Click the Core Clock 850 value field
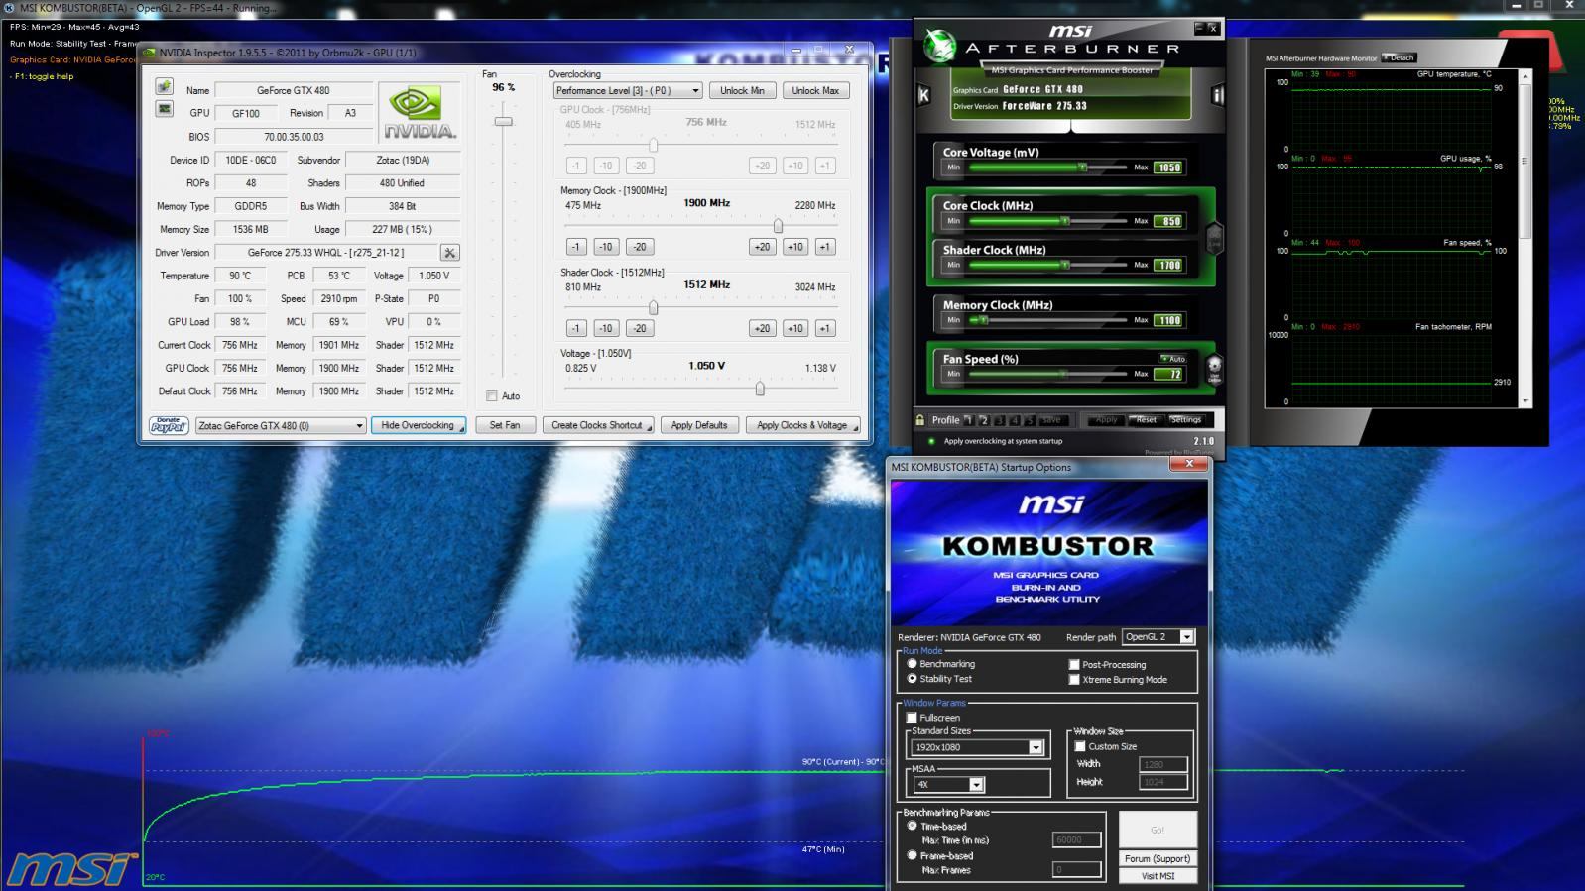Viewport: 1585px width, 891px height. point(1169,221)
